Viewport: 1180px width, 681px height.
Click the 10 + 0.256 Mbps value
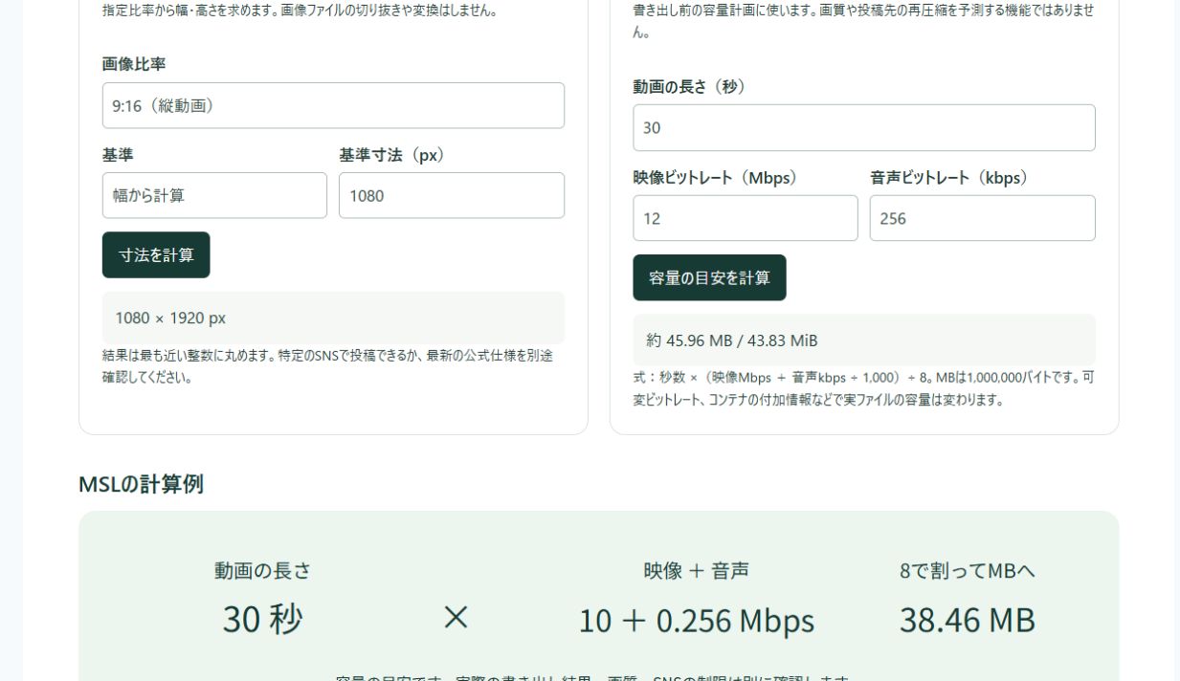click(x=697, y=621)
